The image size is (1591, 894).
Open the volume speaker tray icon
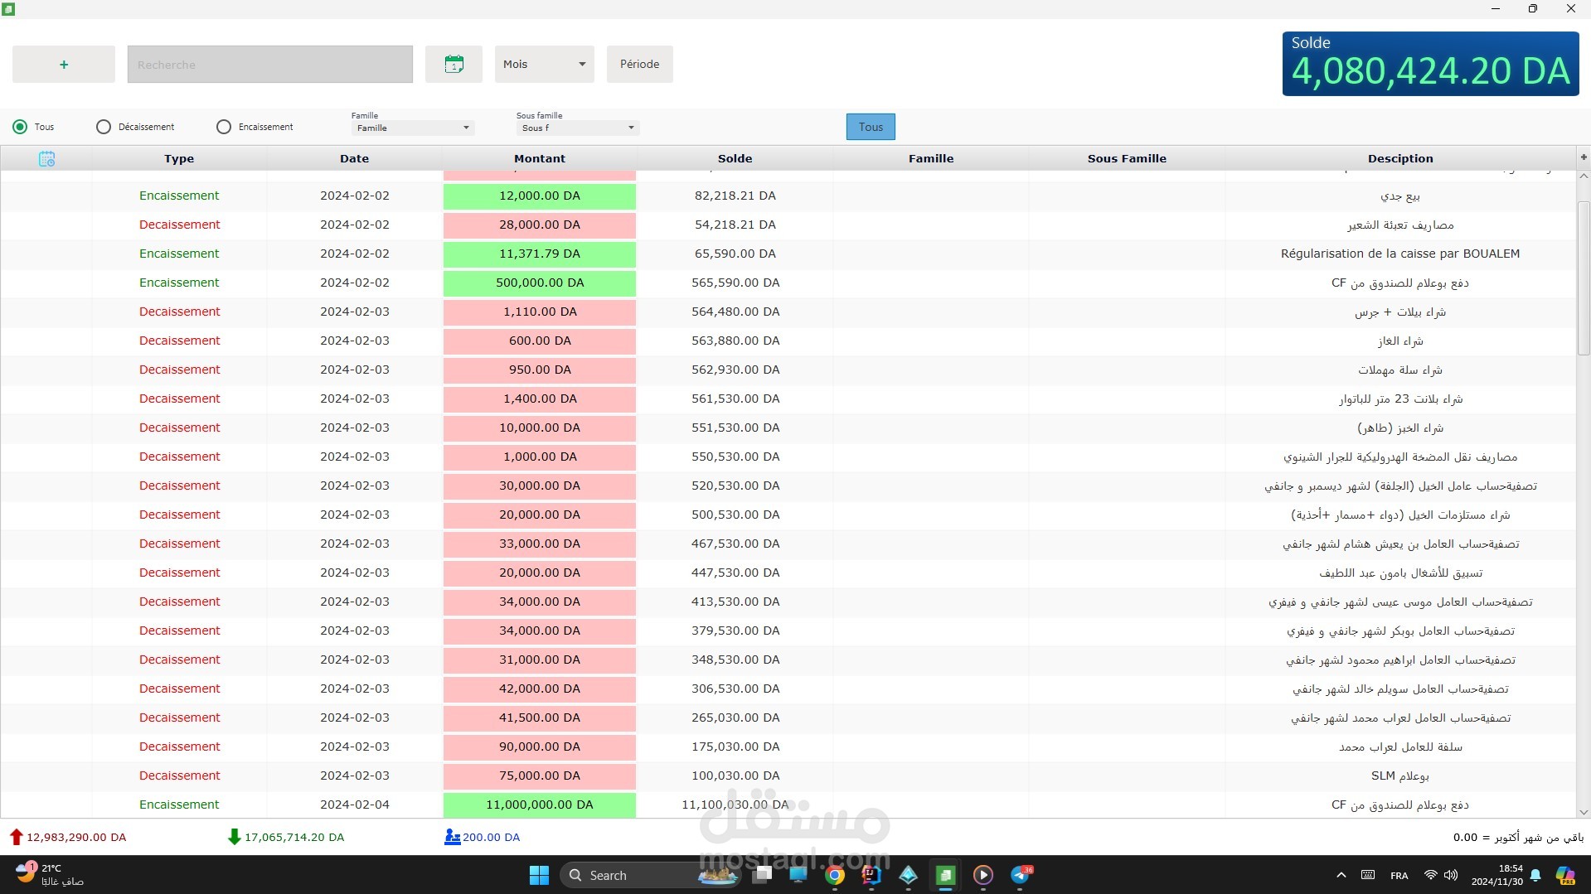[1451, 875]
